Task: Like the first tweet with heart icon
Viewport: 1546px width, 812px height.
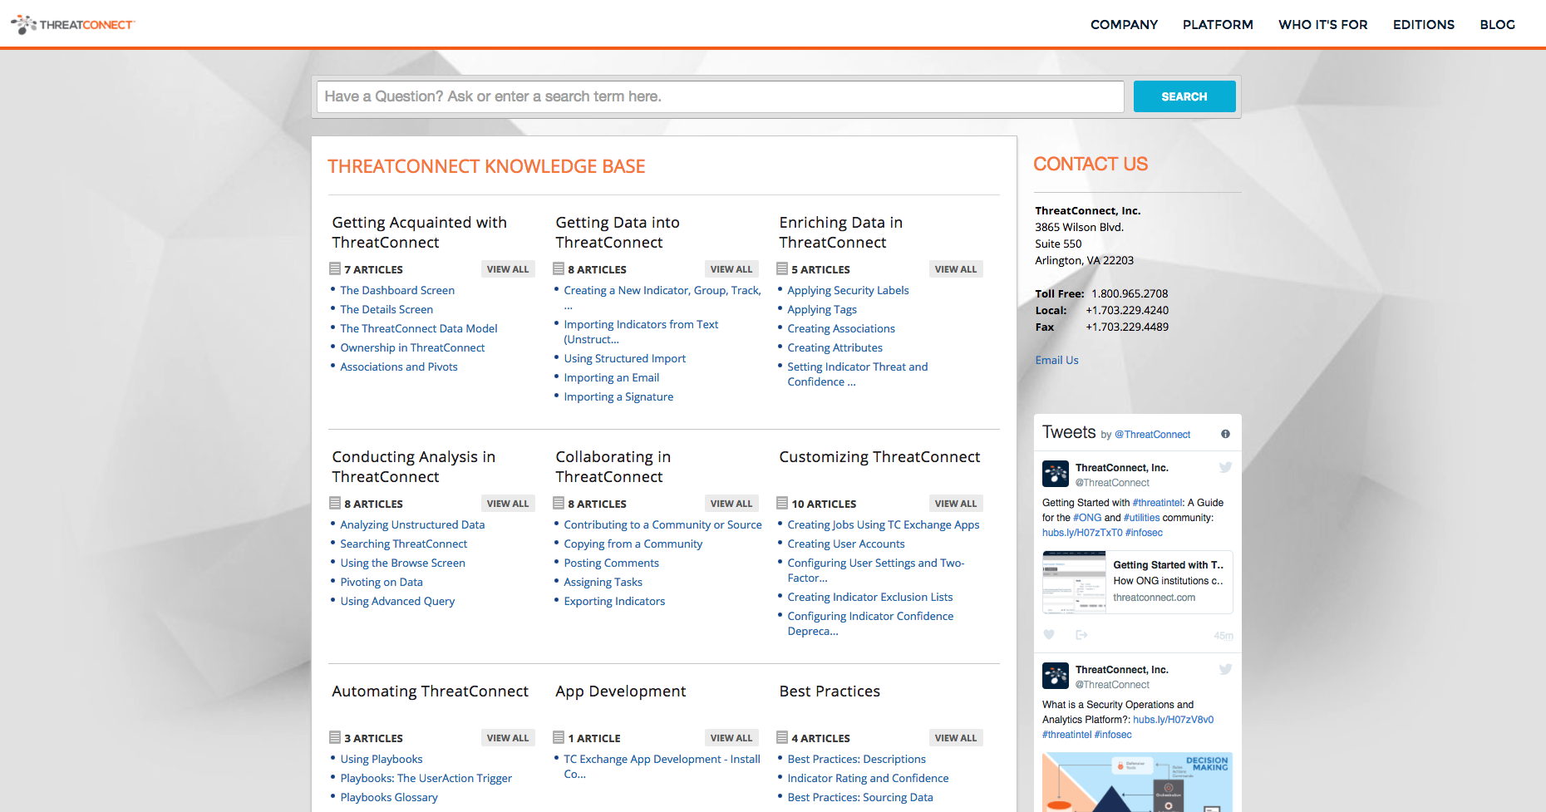Action: pos(1049,635)
